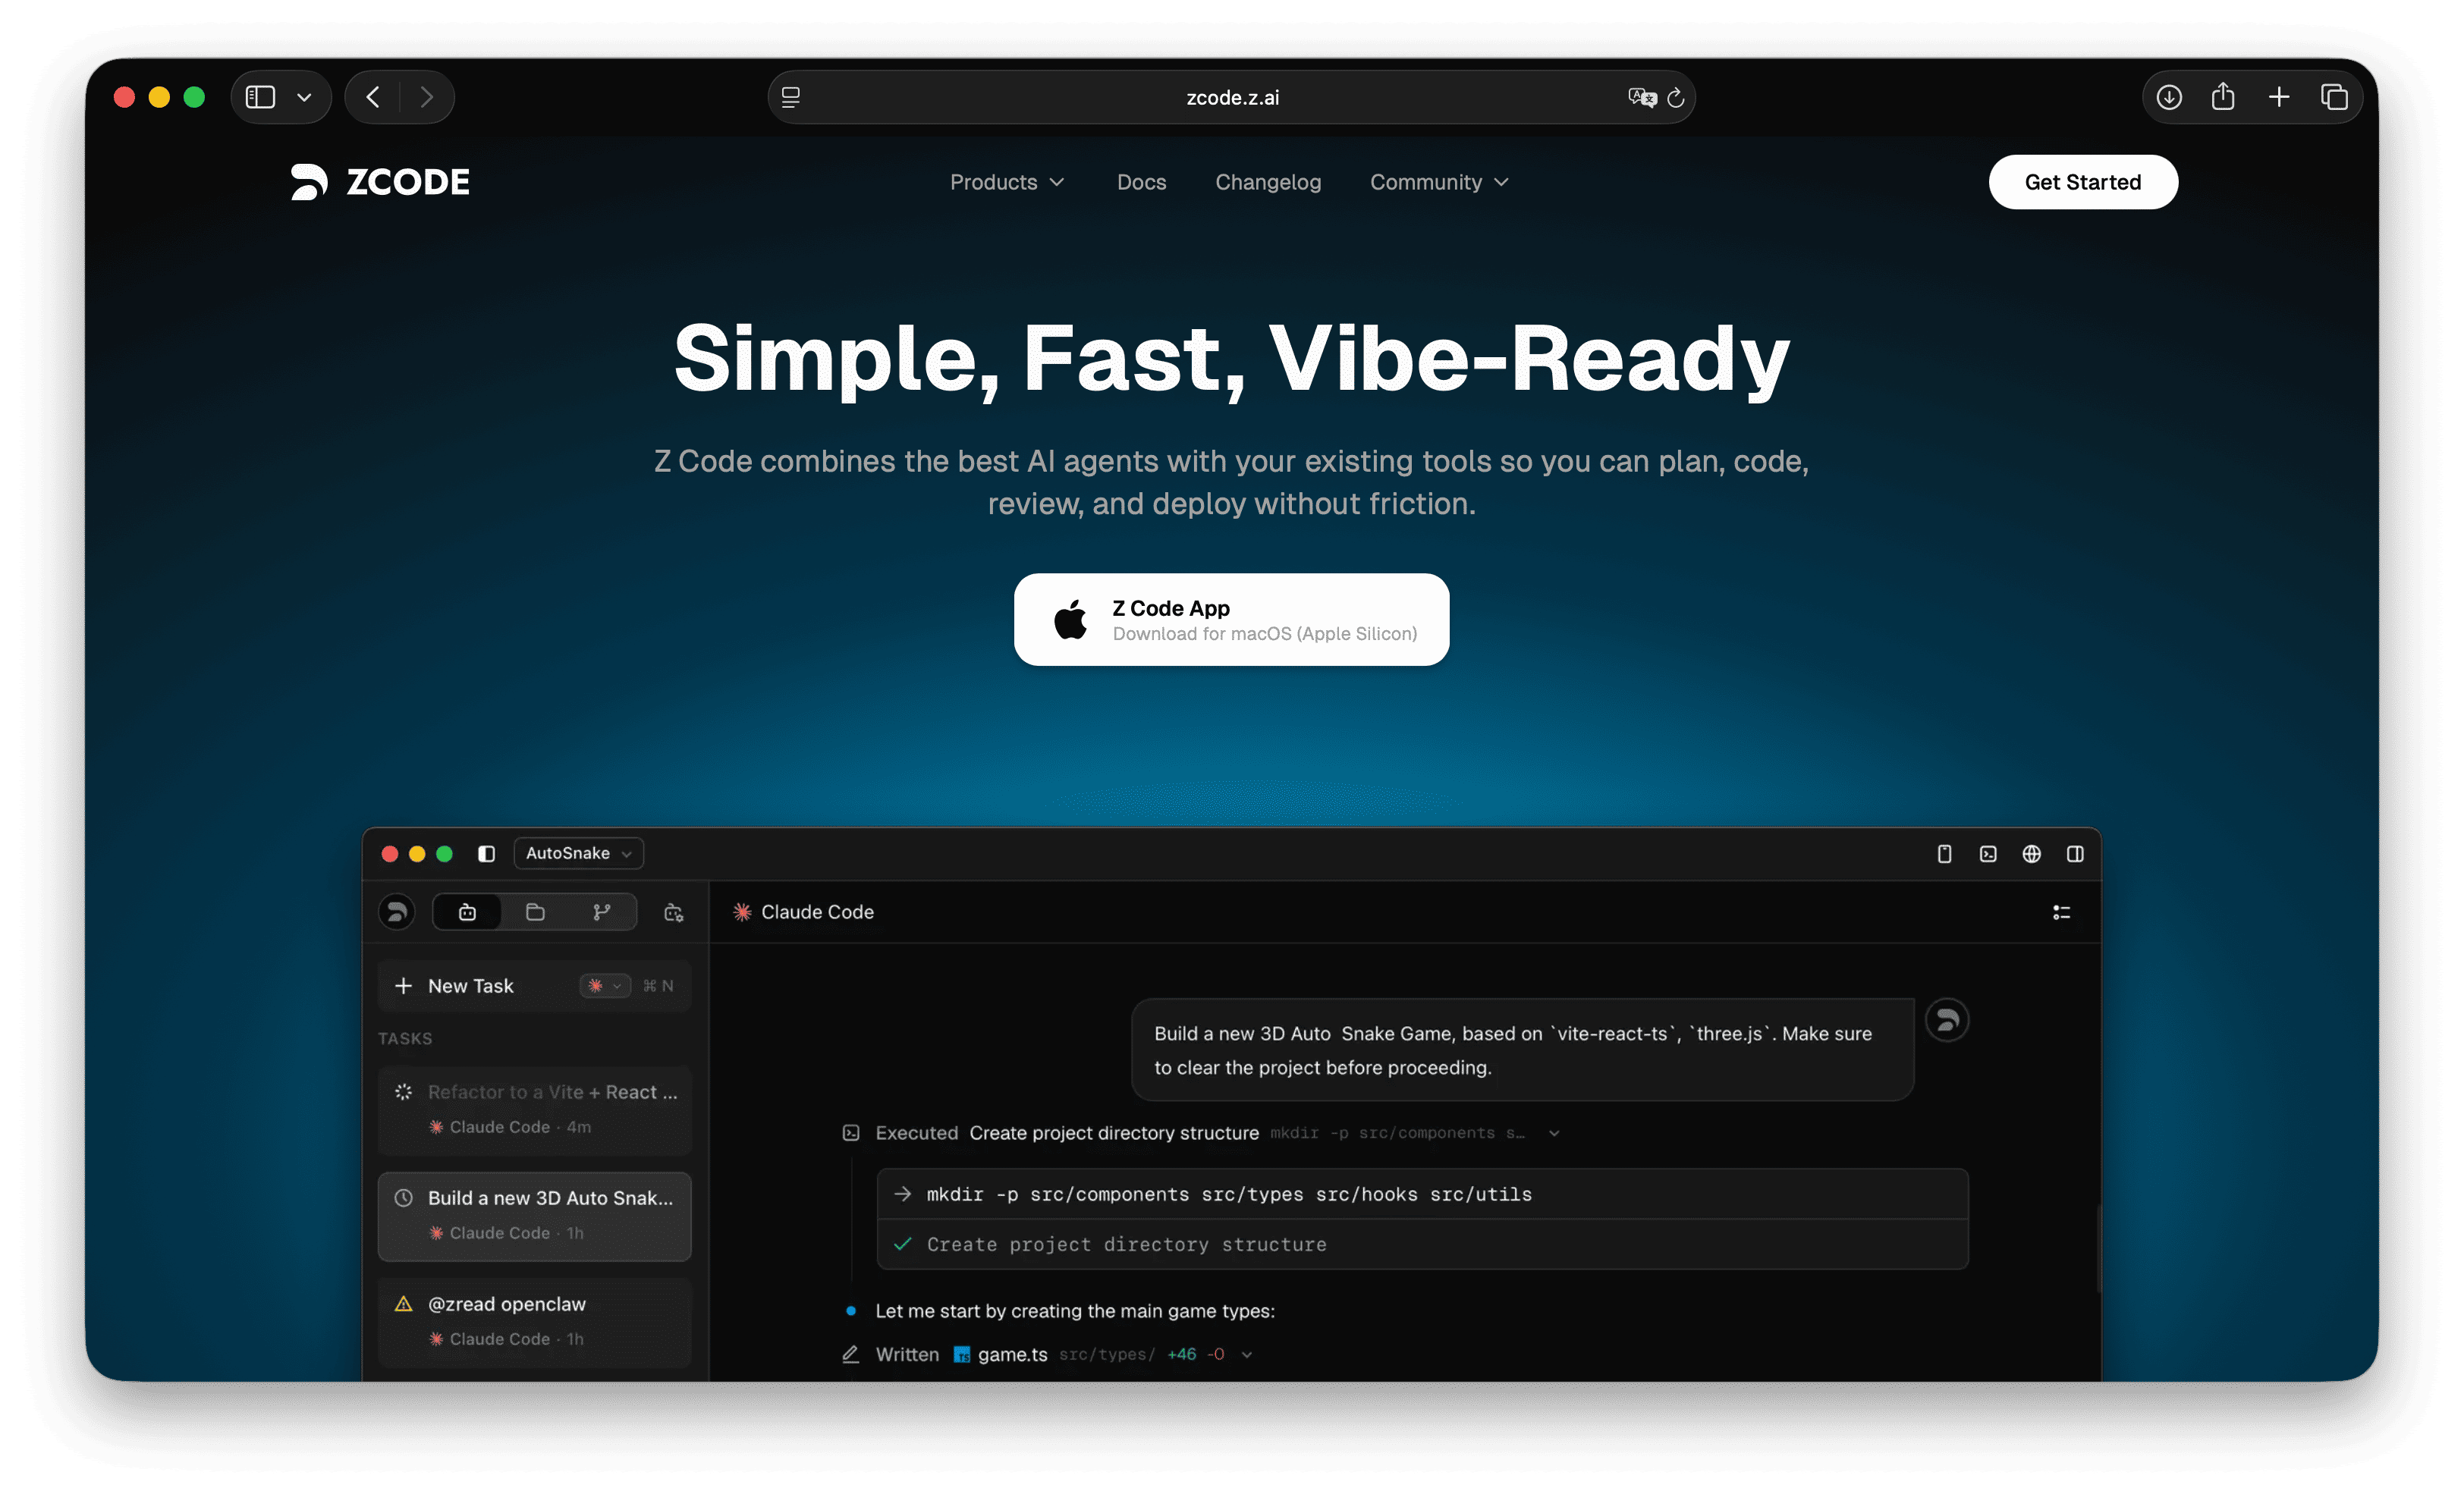Image resolution: width=2464 pixels, height=1494 pixels.
Task: Toggle the AutoSnake window's left sidebar
Action: click(x=487, y=854)
